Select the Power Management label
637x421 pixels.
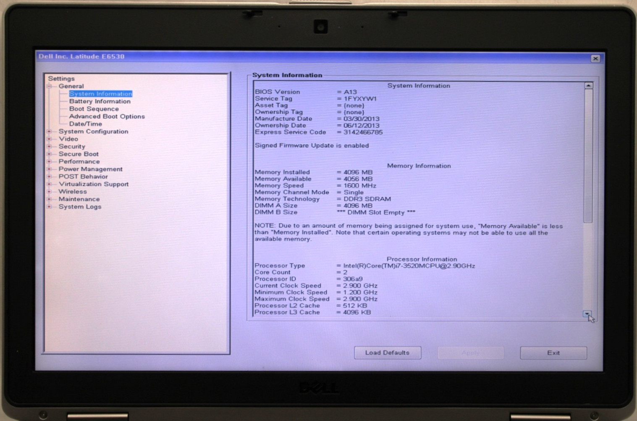coord(91,169)
